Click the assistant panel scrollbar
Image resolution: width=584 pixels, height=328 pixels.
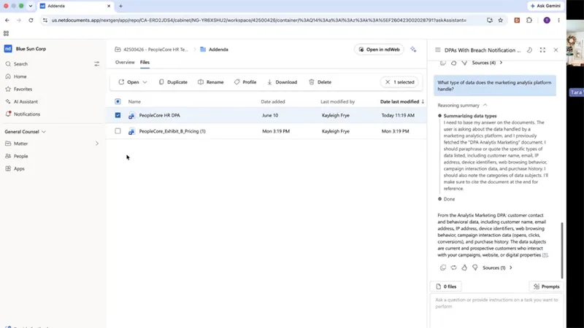pyautogui.click(x=561, y=250)
